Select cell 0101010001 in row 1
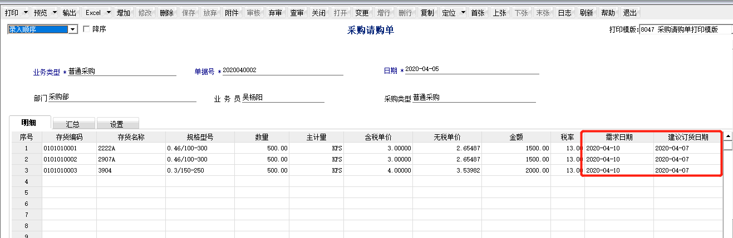 click(x=69, y=148)
